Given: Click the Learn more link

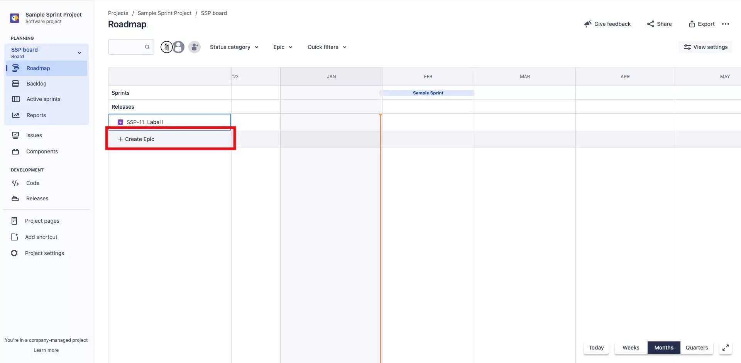Looking at the screenshot, I should click(x=46, y=350).
